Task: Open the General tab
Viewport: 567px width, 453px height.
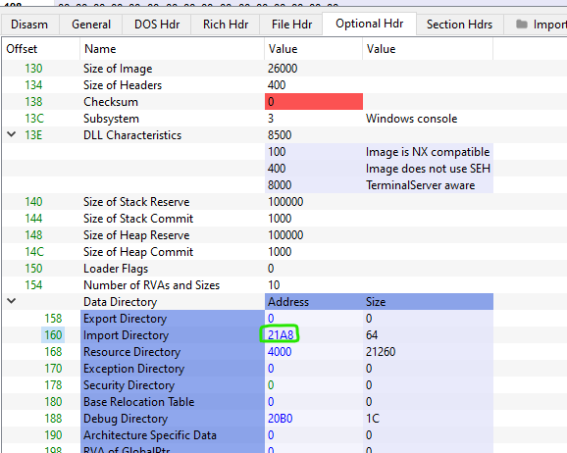Action: click(x=91, y=25)
